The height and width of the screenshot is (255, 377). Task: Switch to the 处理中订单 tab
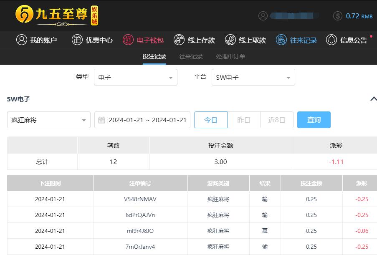click(230, 56)
